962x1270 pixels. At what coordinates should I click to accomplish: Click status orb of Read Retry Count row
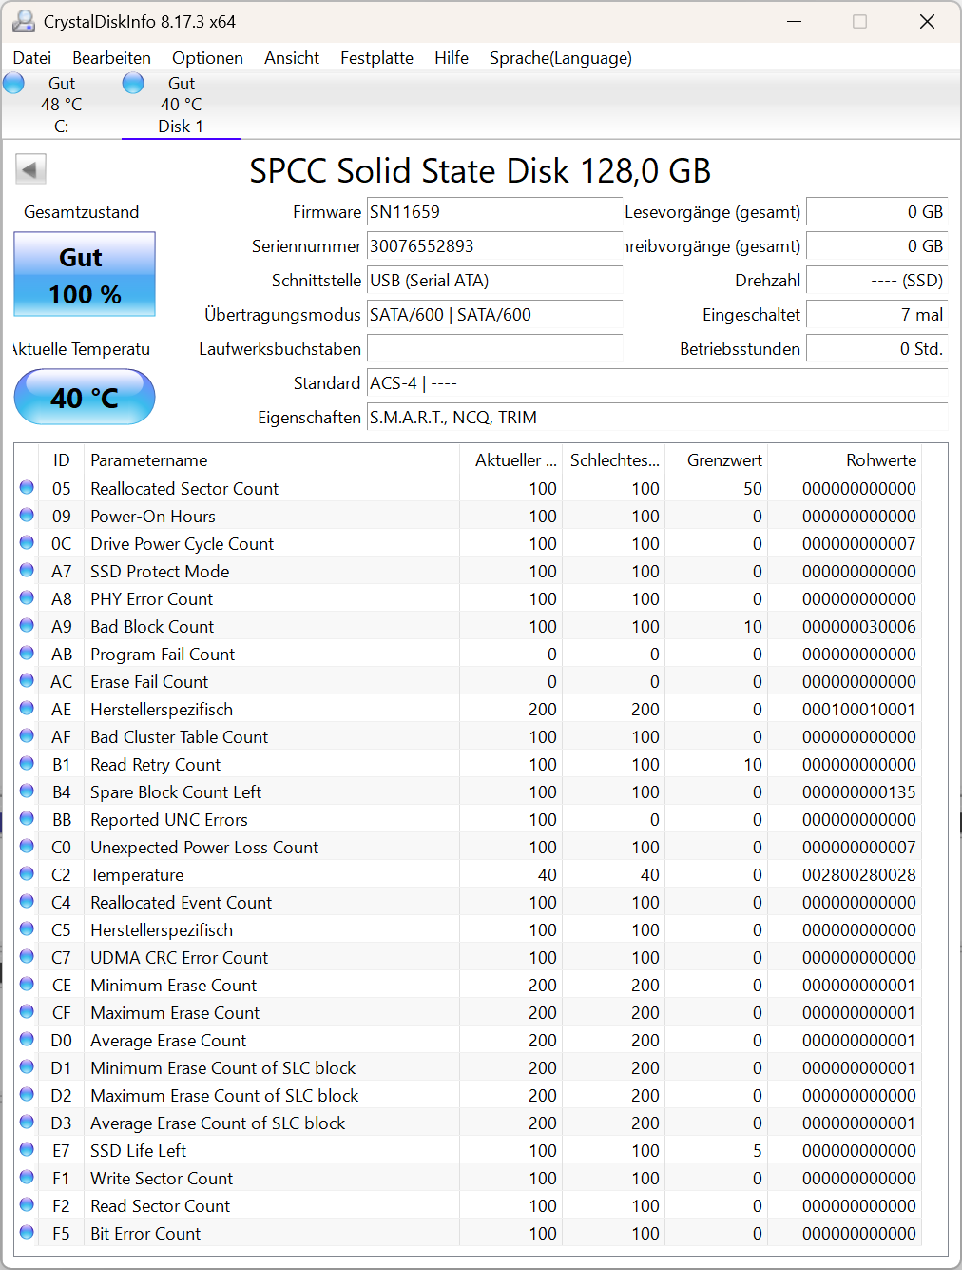pos(27,764)
